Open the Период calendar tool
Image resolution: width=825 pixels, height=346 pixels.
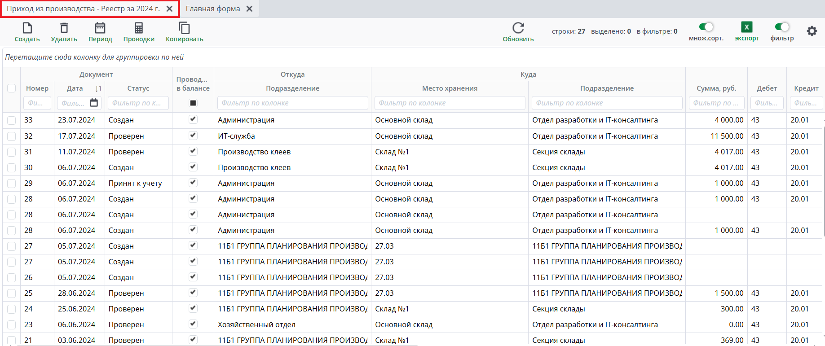click(x=100, y=28)
